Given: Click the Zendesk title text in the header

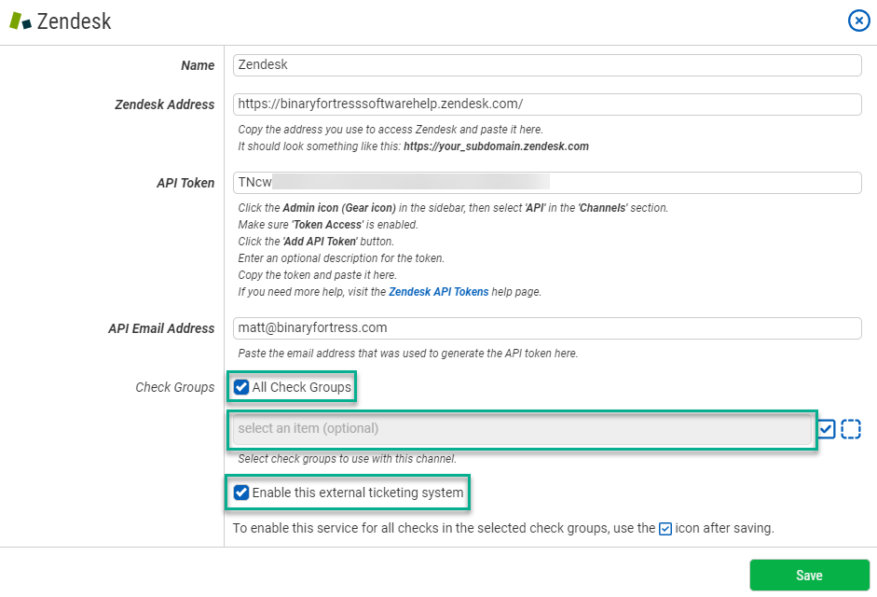Looking at the screenshot, I should pyautogui.click(x=74, y=21).
